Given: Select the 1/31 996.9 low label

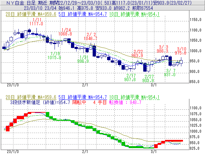Looking at the screenshot, I should (83, 59).
